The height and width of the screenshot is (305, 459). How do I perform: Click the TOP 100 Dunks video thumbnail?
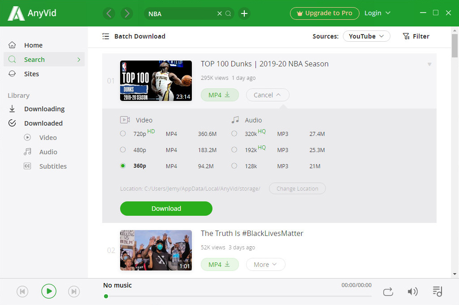pyautogui.click(x=156, y=81)
